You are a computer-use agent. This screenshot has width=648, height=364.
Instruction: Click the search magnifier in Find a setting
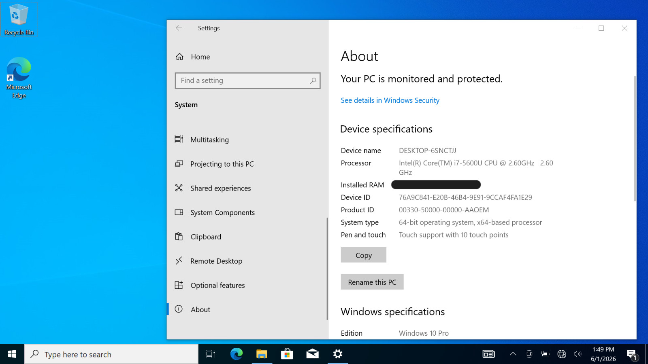313,80
